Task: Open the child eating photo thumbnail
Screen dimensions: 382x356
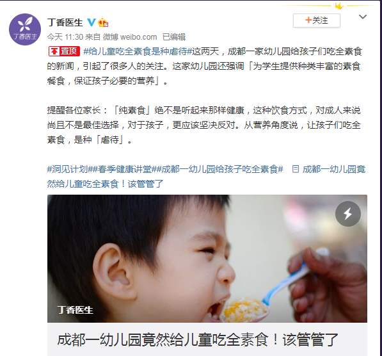Action: coord(207,259)
